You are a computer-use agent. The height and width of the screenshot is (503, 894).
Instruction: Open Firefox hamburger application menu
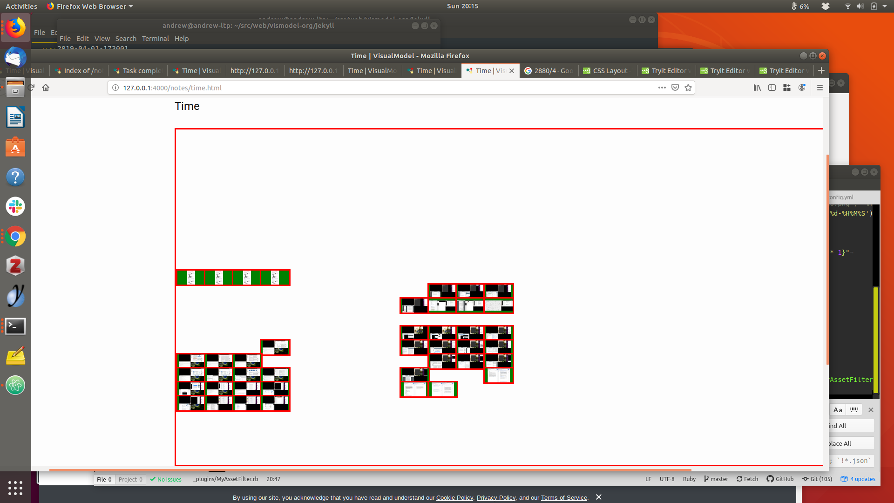click(x=820, y=88)
